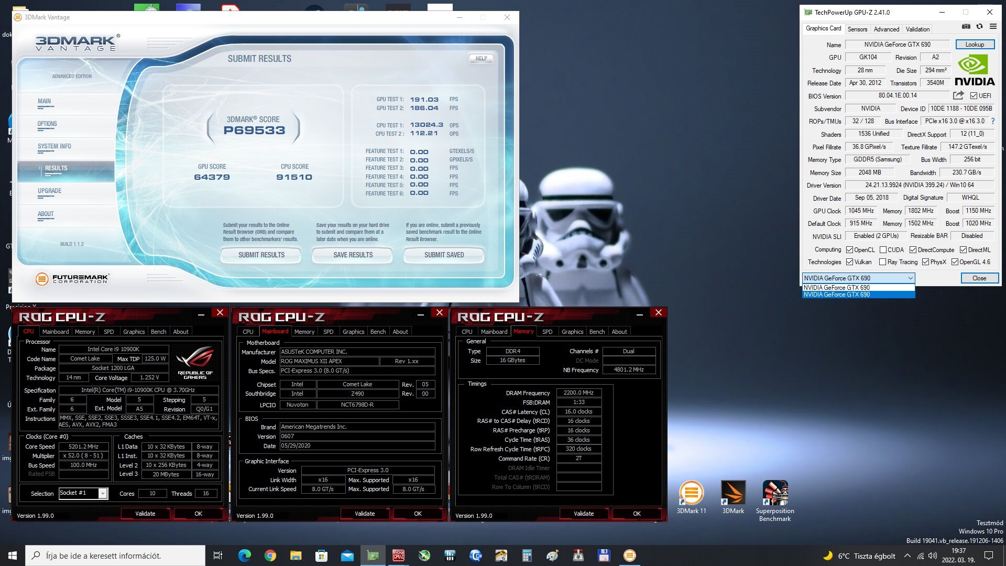Toggle the PhysX checkbox

[x=926, y=262]
